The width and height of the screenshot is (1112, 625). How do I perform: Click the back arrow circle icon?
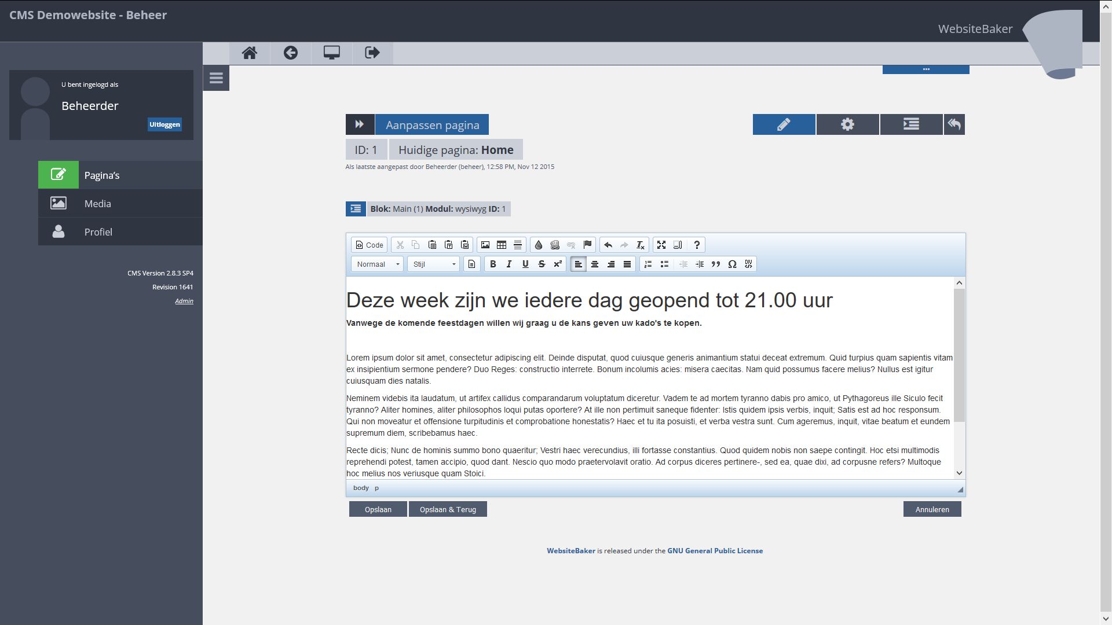click(x=291, y=53)
